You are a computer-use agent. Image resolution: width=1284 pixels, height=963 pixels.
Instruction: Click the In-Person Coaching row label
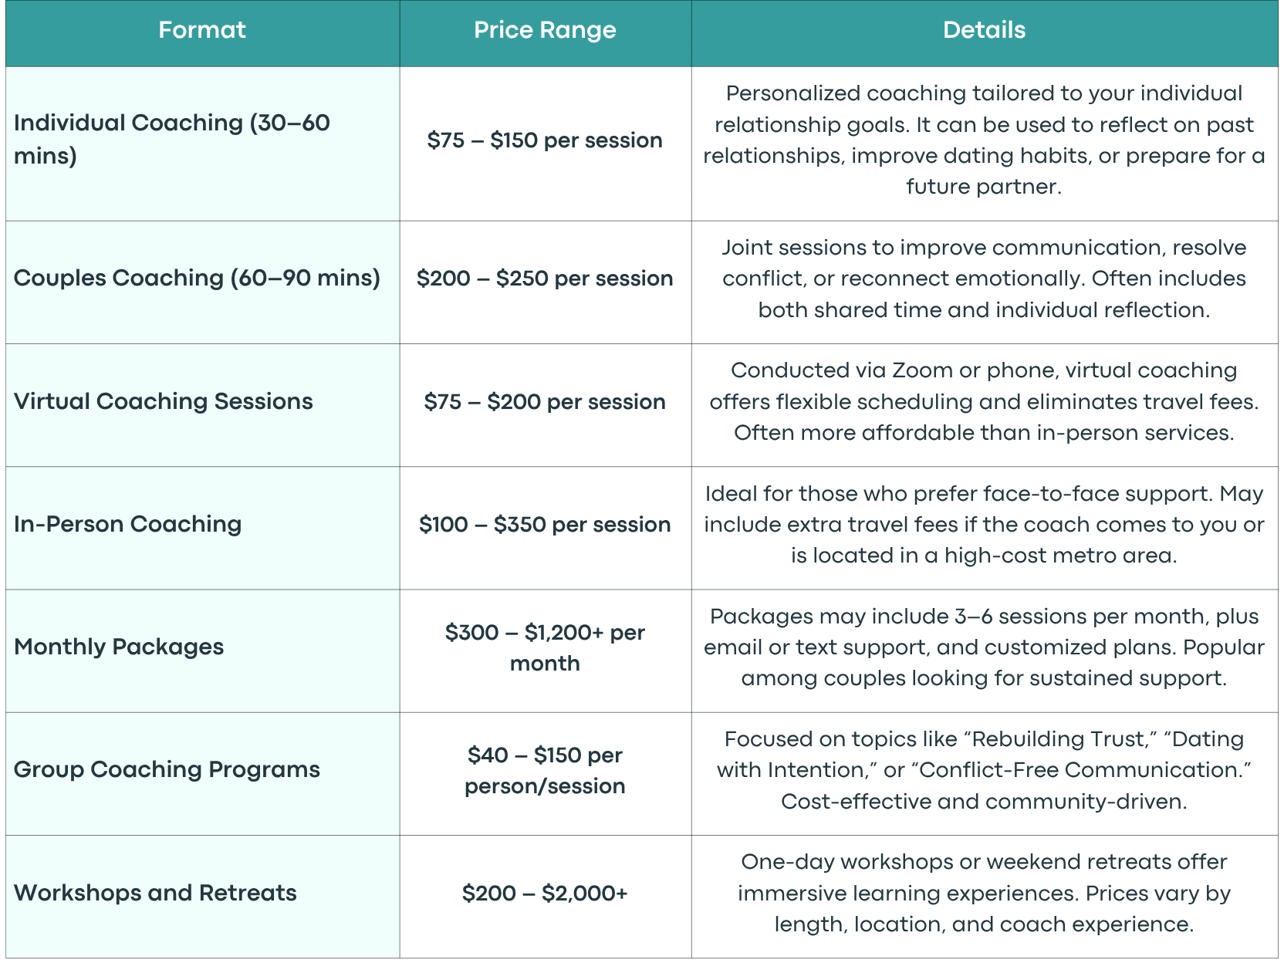(127, 524)
